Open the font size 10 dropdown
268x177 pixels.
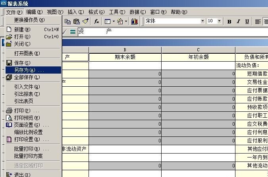tap(219, 21)
